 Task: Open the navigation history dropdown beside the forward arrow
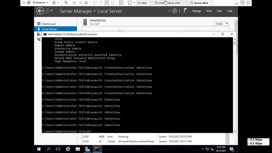(51, 11)
